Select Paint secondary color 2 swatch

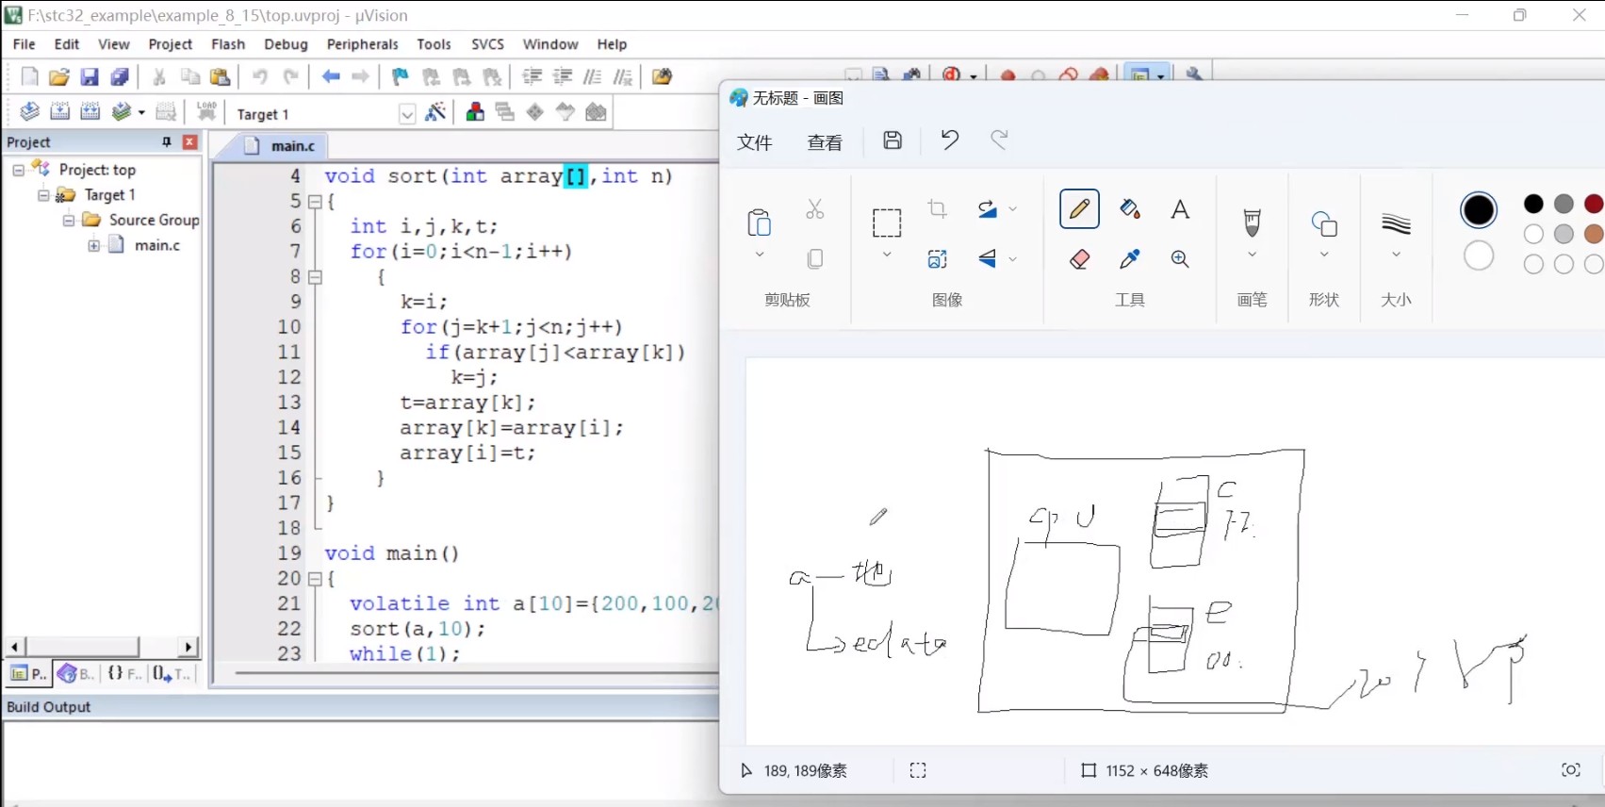click(x=1479, y=255)
